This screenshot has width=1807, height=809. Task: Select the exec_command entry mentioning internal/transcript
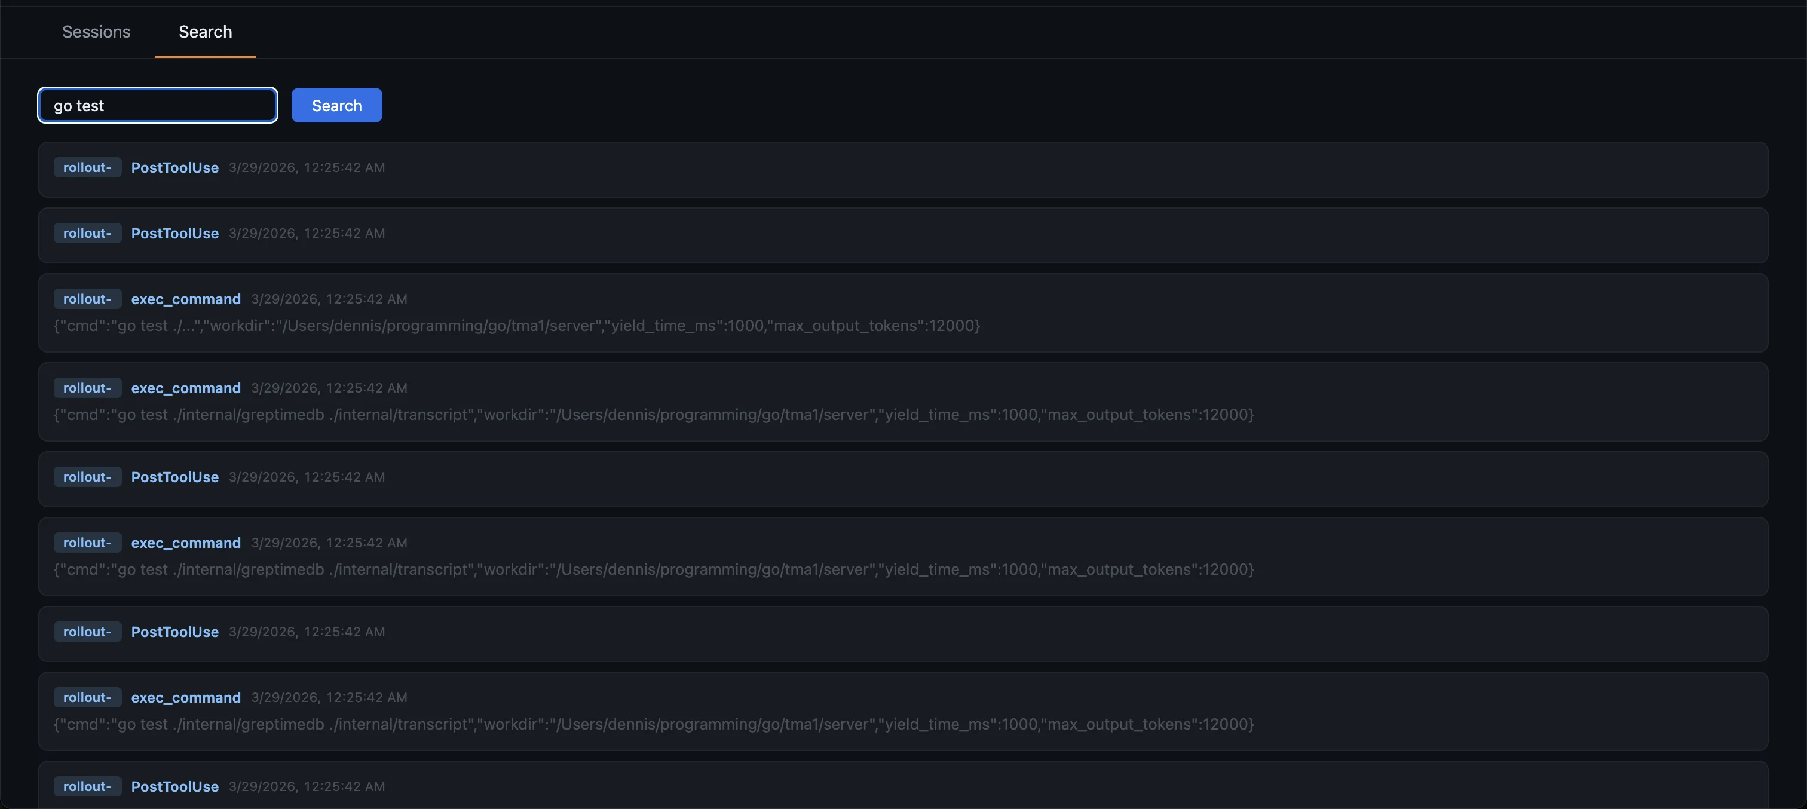[185, 387]
